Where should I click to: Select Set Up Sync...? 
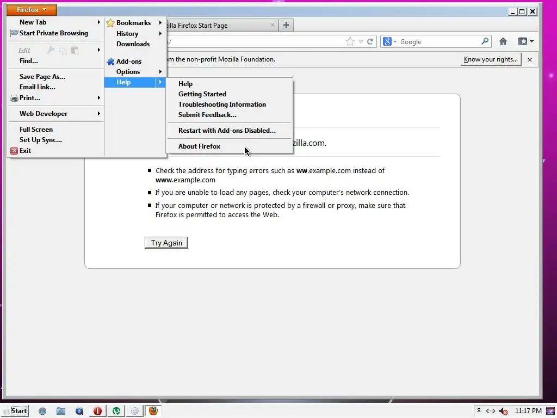coord(40,140)
